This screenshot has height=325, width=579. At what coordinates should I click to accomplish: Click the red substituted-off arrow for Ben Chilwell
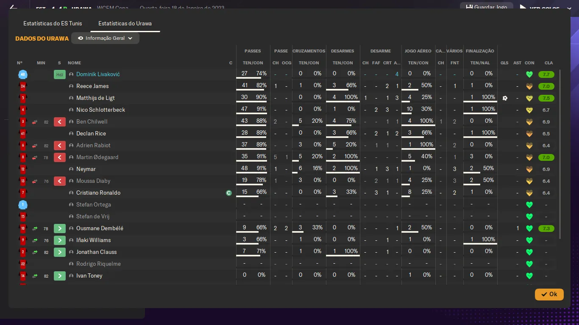coord(60,122)
